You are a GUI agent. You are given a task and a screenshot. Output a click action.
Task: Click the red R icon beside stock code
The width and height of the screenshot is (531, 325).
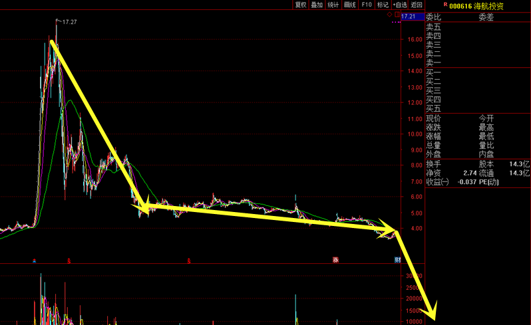[x=445, y=5]
